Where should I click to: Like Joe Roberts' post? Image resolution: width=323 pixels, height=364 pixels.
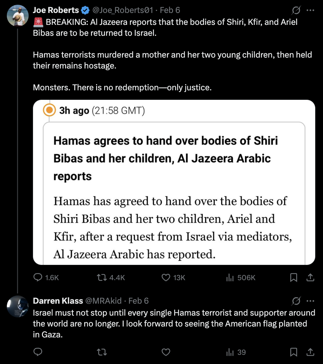166,278
